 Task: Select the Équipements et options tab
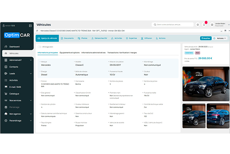click(70, 53)
